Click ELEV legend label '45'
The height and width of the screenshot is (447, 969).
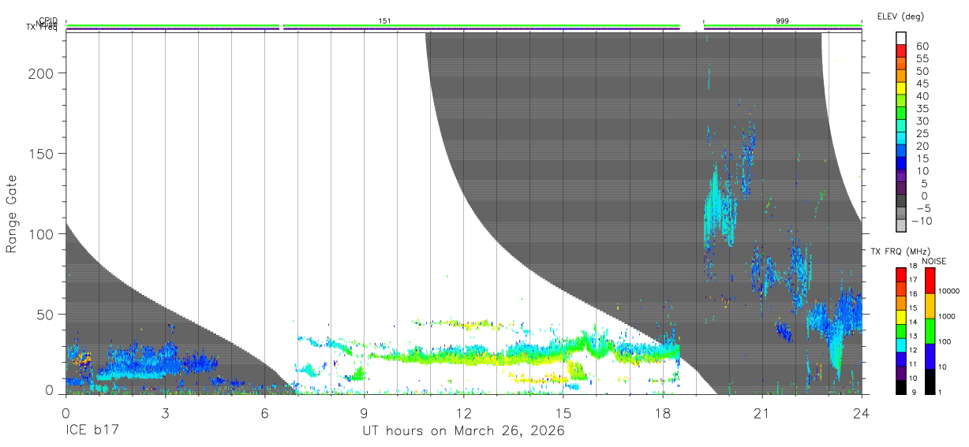pos(924,83)
